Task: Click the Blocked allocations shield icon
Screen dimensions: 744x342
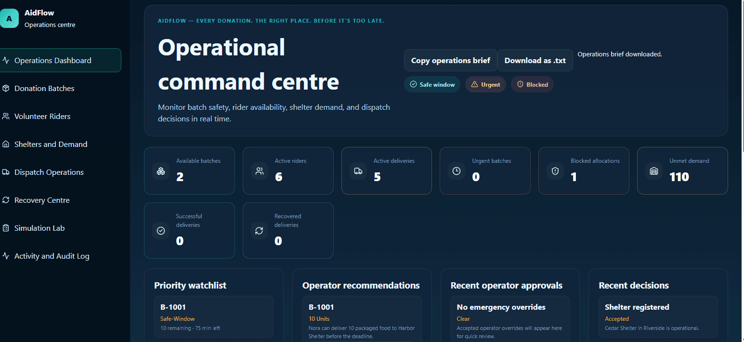Action: tap(555, 171)
